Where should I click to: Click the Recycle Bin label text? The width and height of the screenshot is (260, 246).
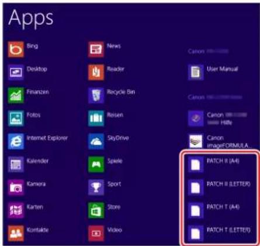[x=121, y=92]
